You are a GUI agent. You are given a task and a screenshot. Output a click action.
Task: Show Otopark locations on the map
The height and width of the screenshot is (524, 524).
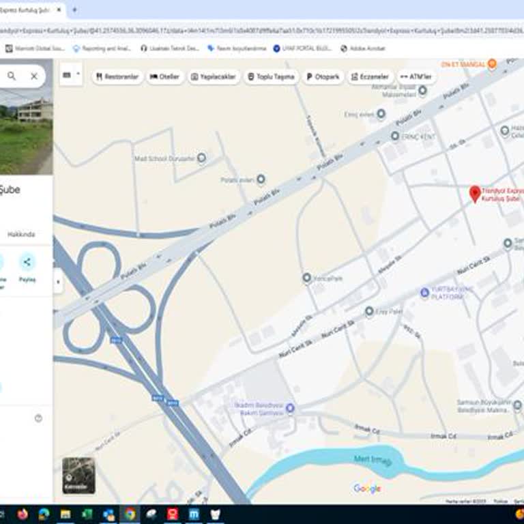pyautogui.click(x=323, y=77)
